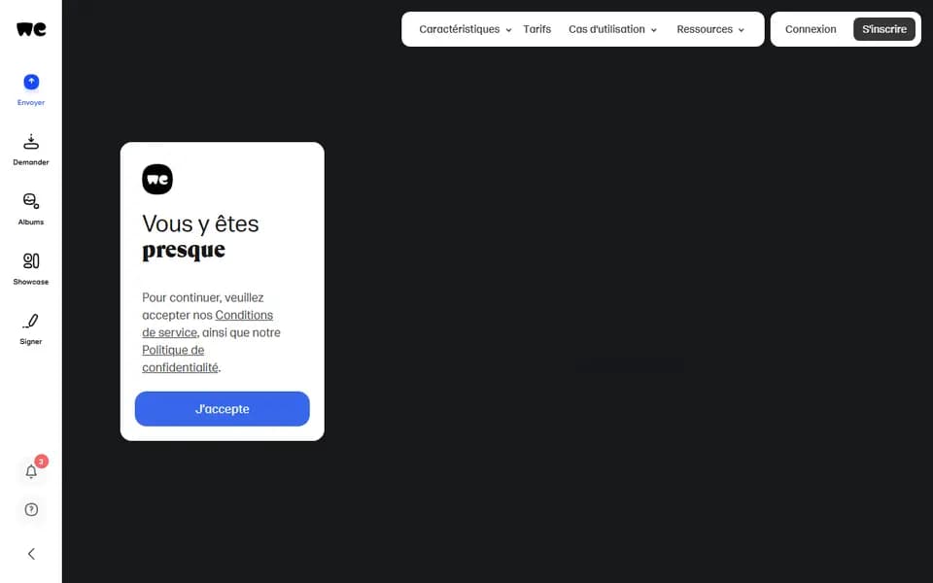
Task: Go to the Albums section
Action: [31, 209]
